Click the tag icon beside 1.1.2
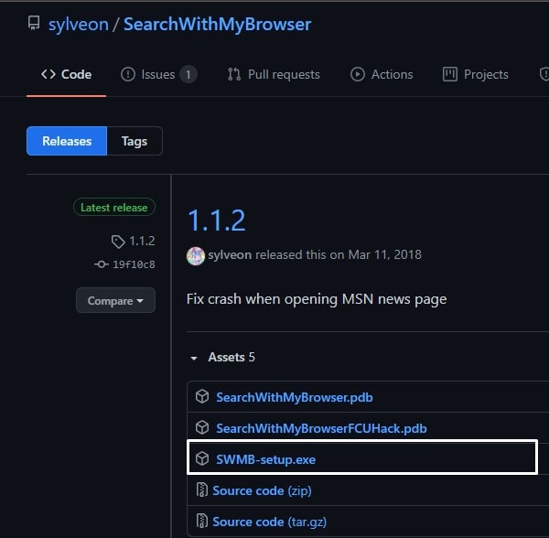This screenshot has height=538, width=549. [118, 242]
